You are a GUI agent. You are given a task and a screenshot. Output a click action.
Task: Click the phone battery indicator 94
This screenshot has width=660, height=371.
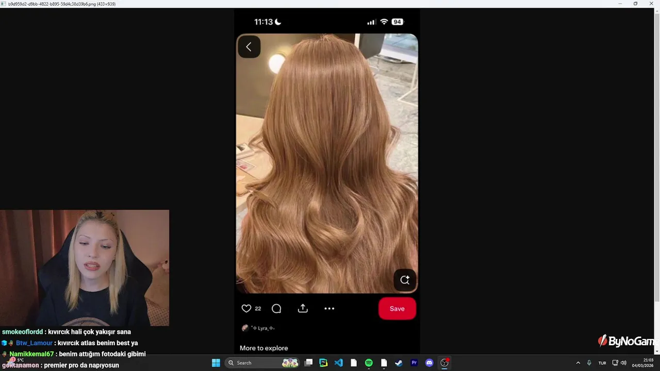point(397,22)
